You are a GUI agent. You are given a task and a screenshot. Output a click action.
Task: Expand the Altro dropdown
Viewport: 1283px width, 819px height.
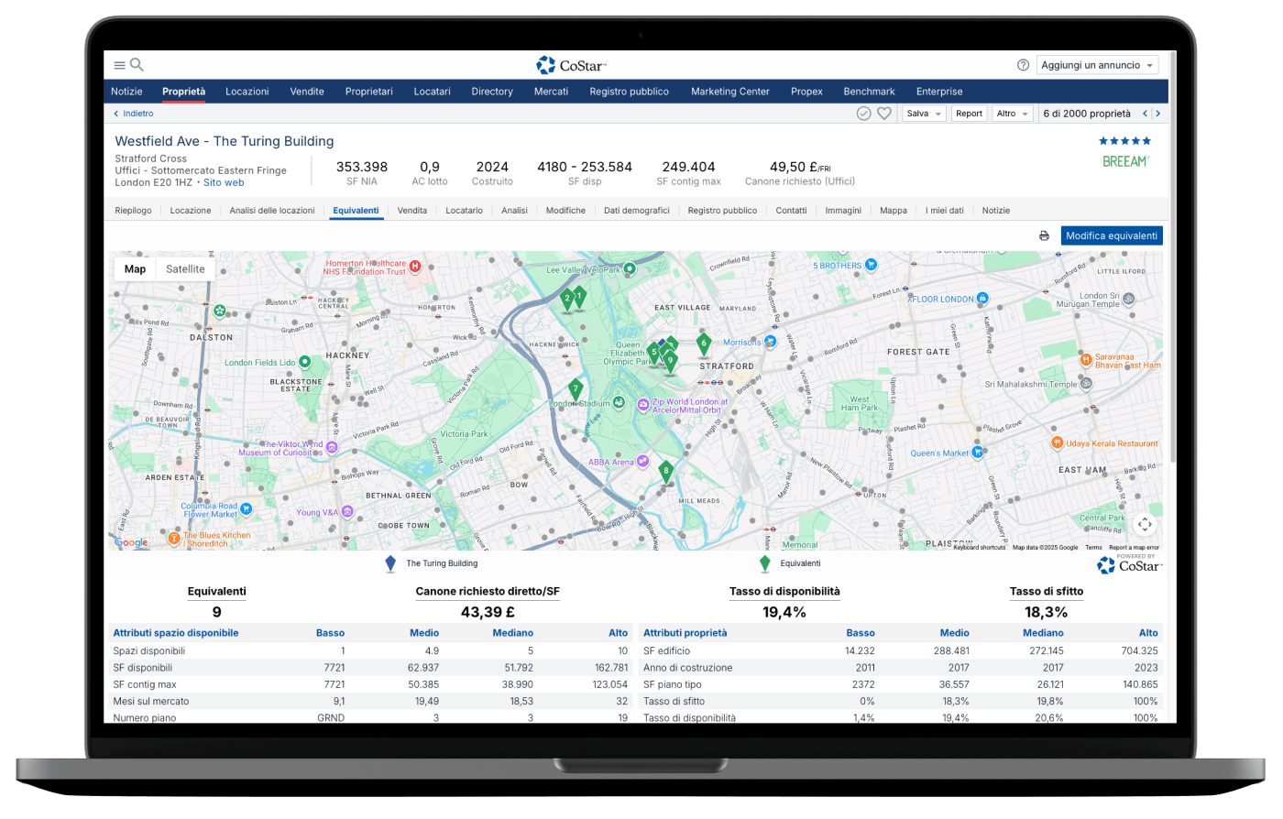coord(1013,114)
